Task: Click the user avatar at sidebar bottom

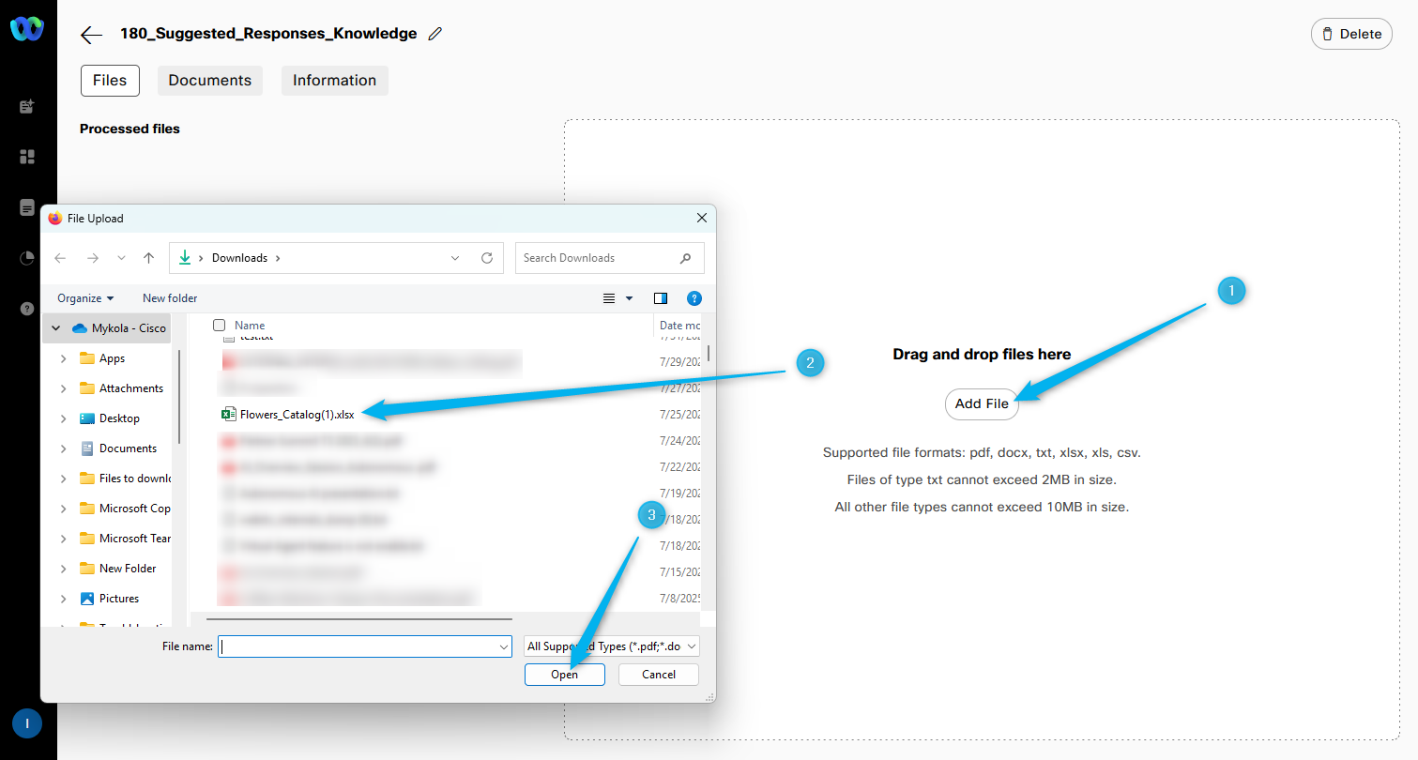Action: pyautogui.click(x=27, y=723)
